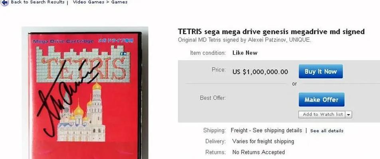
Task: Click the Like New condition text
Action: click(x=245, y=53)
